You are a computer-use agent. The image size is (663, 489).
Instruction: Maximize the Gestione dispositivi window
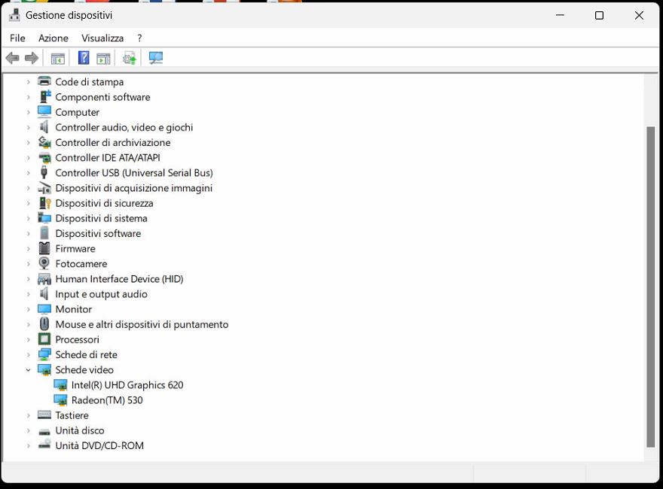click(599, 16)
